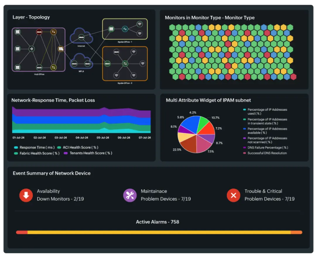
Task: Select the middle server node in Hub Office
Action: (18, 49)
